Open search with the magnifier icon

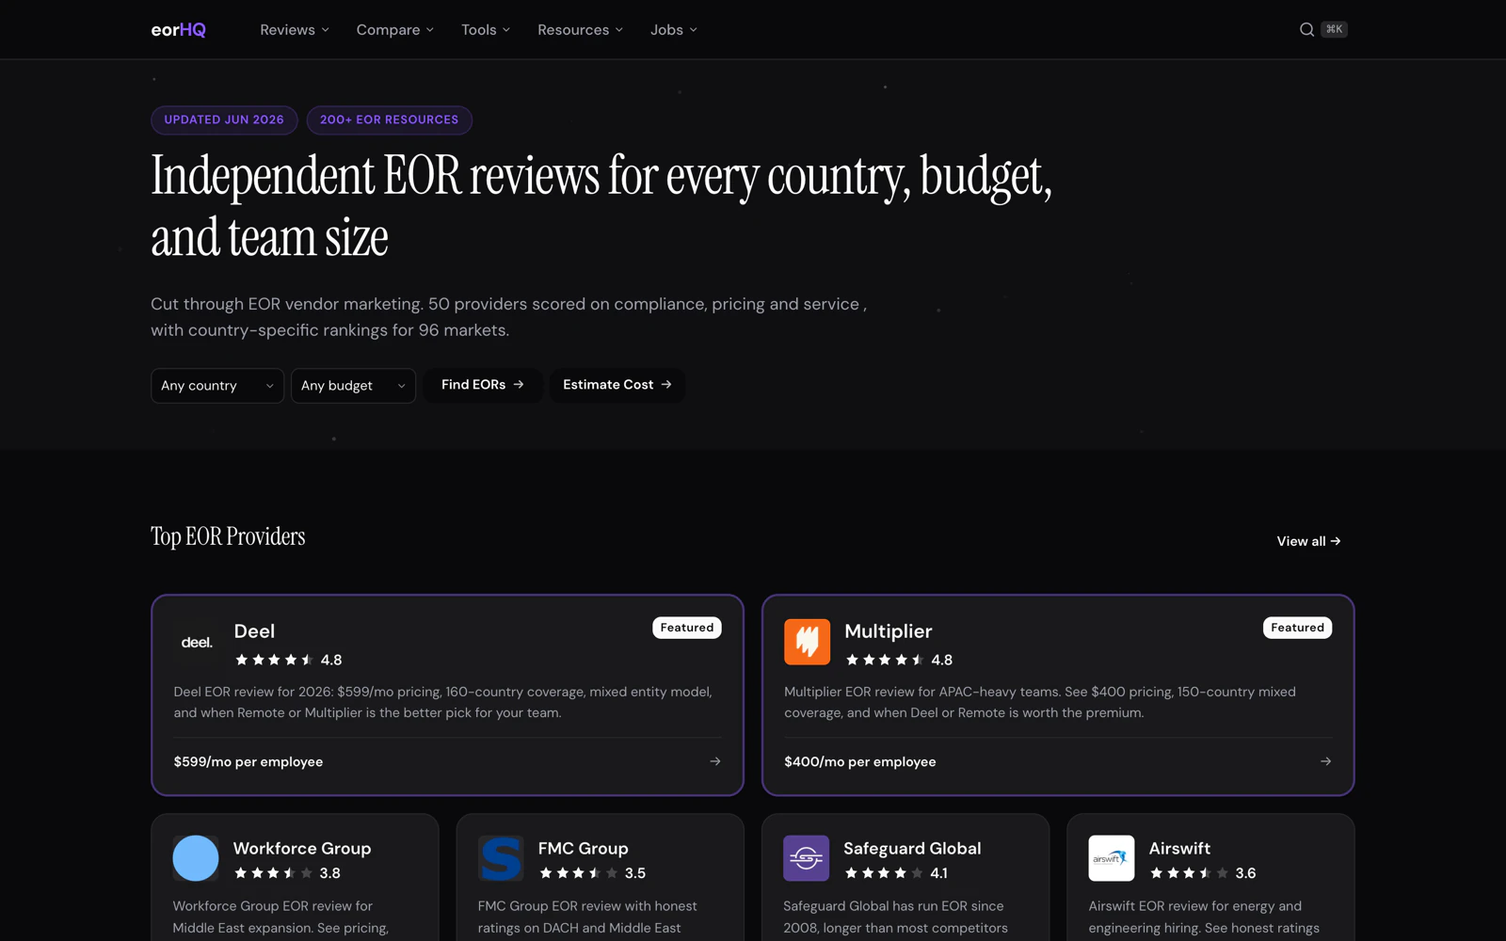pyautogui.click(x=1306, y=29)
